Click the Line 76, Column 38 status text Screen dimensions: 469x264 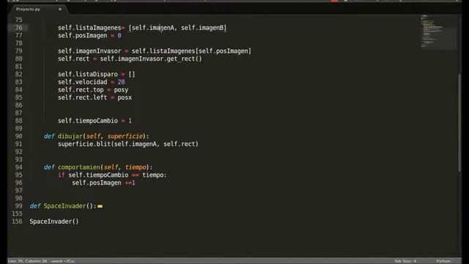(28, 261)
